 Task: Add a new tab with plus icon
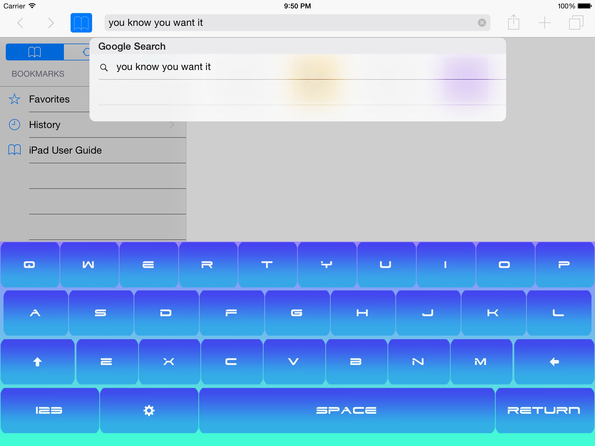coord(544,23)
